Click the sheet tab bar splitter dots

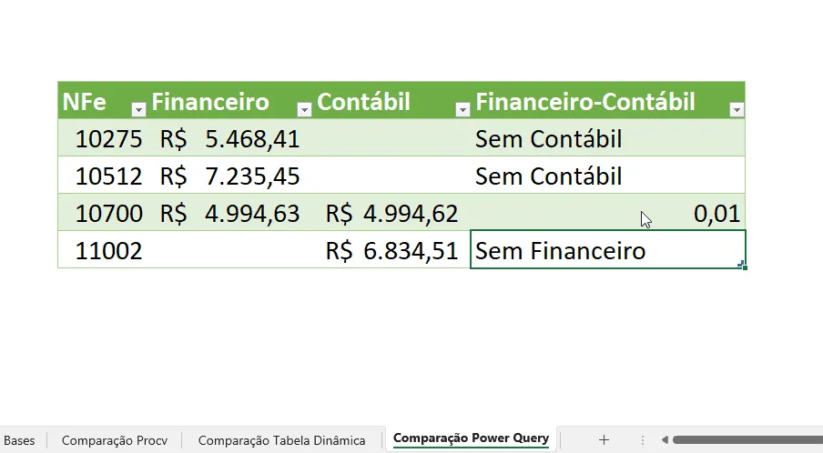[643, 440]
